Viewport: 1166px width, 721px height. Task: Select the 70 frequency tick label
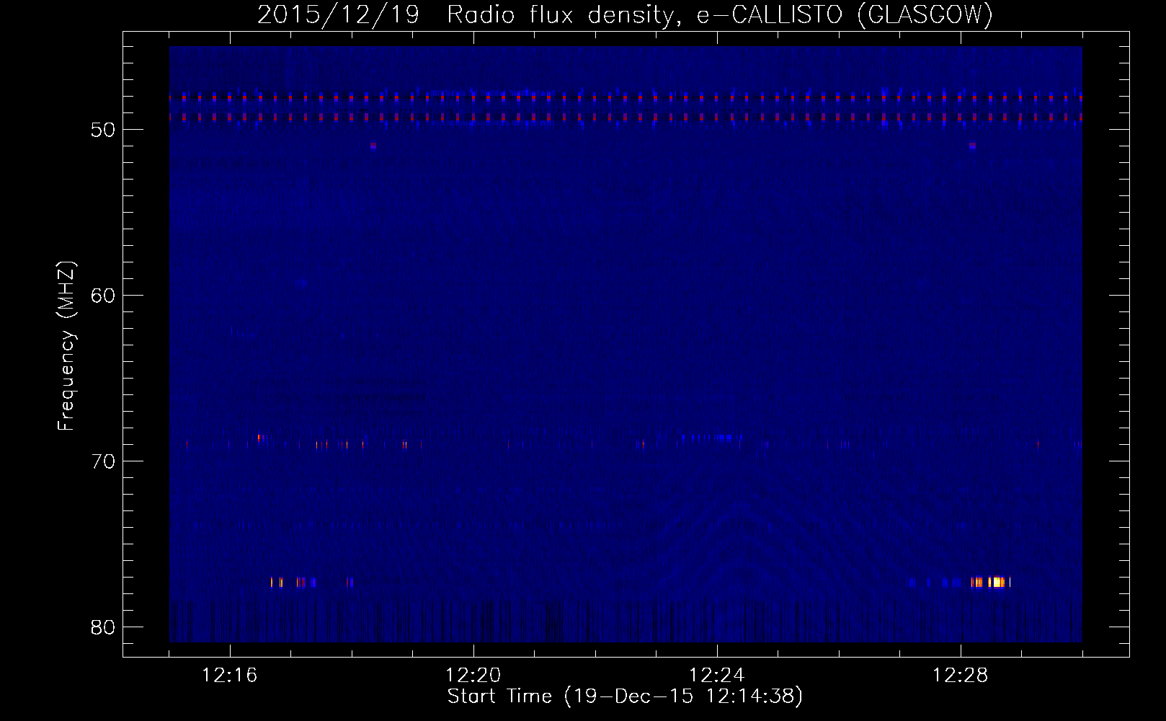tap(104, 461)
